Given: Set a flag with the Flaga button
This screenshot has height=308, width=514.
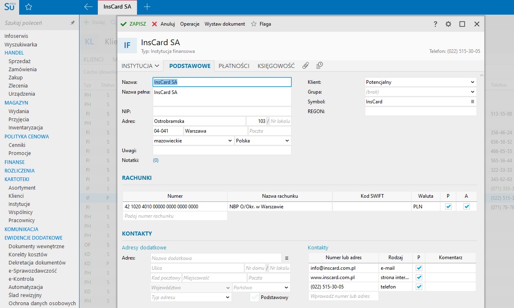Looking at the screenshot, I should click(261, 24).
